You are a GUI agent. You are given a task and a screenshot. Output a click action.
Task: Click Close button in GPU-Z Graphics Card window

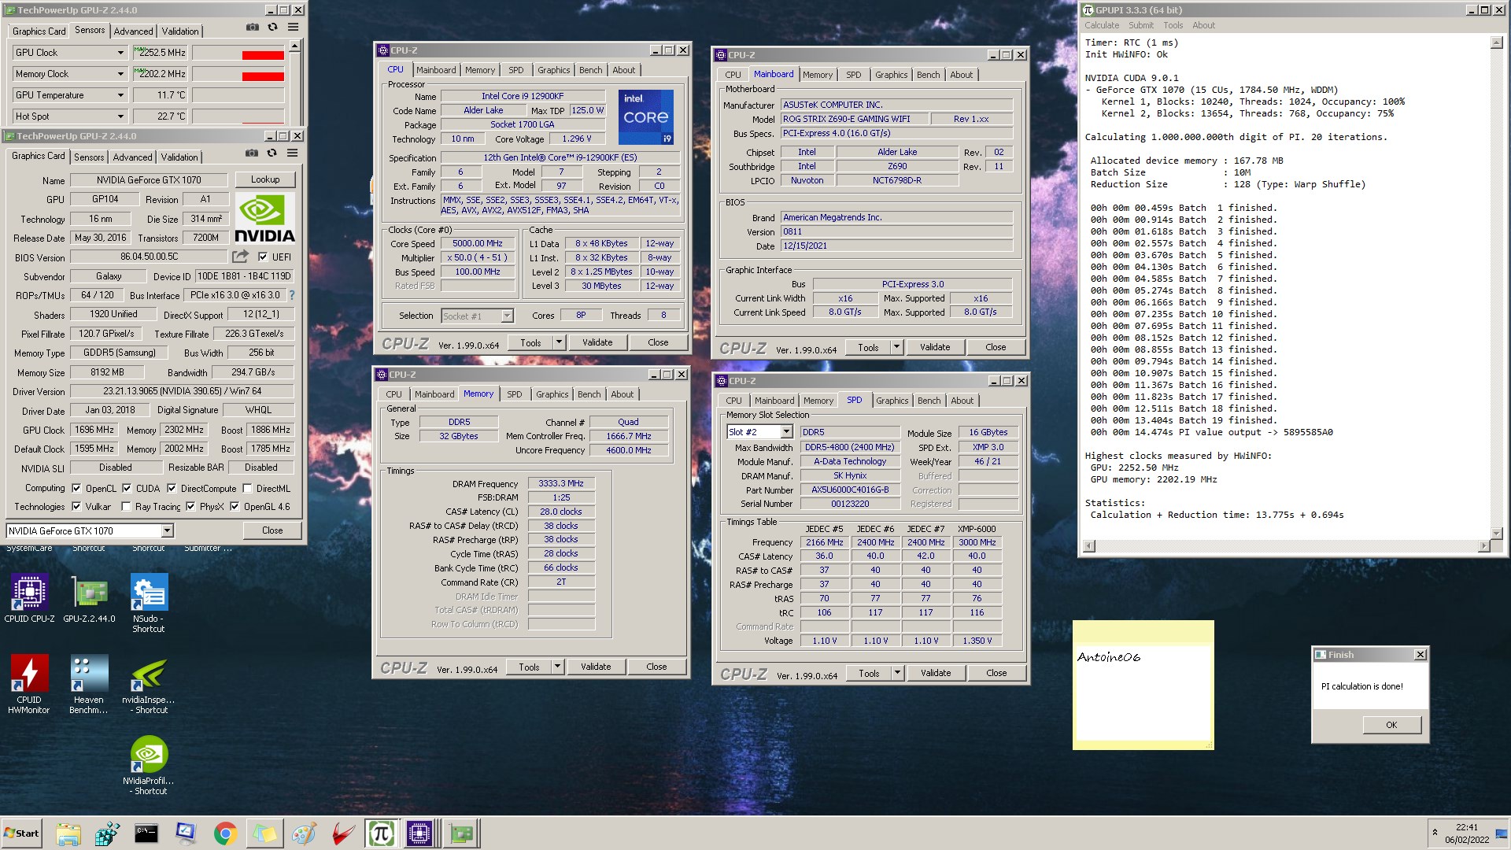coord(272,530)
